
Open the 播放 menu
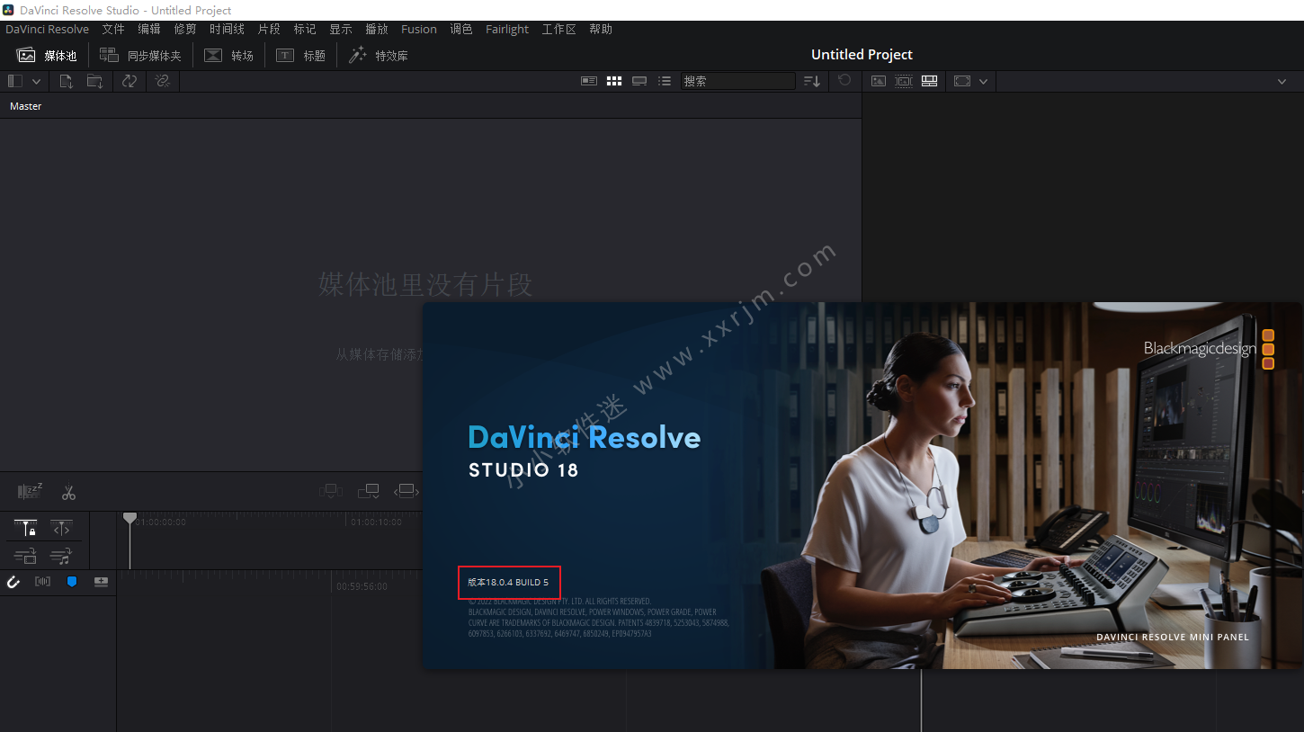pyautogui.click(x=377, y=30)
